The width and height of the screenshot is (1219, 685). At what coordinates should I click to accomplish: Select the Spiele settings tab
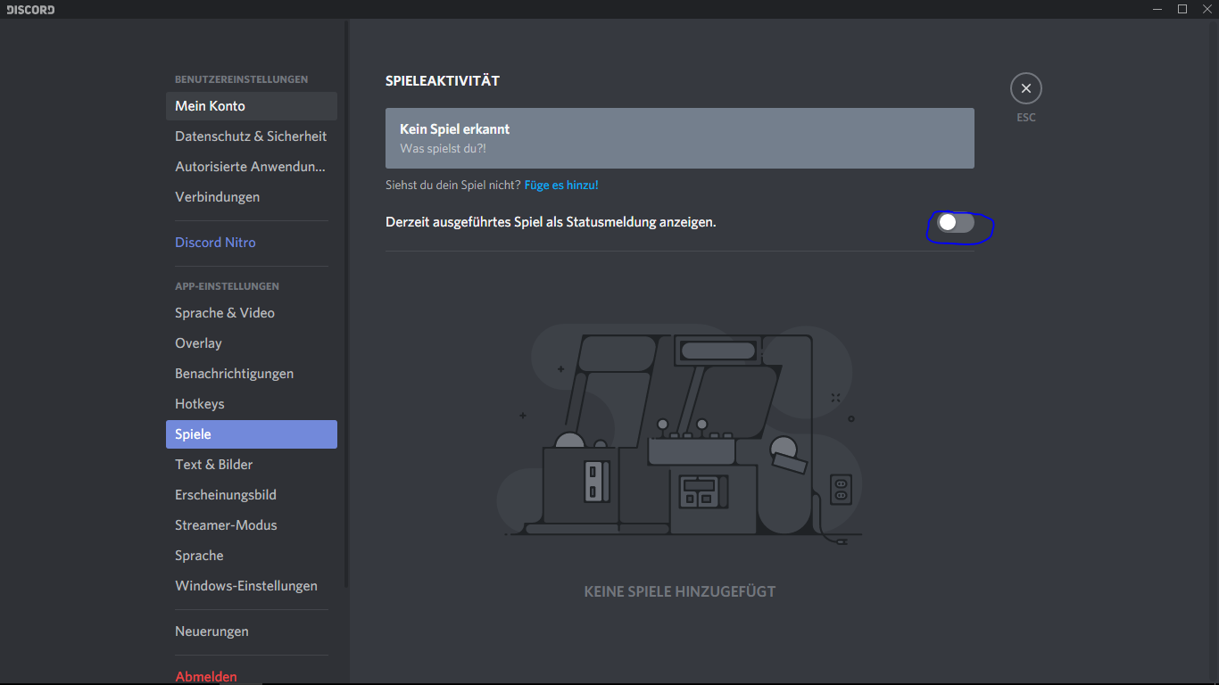251,434
